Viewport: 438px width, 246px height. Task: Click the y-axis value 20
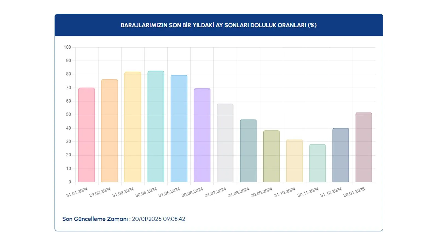coord(68,155)
